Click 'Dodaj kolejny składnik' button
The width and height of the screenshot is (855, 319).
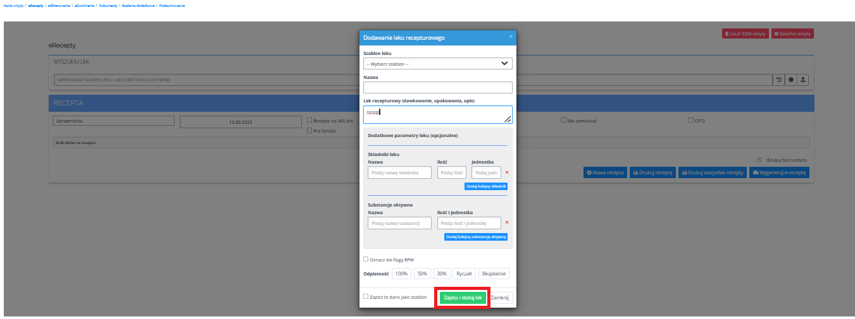tap(486, 186)
